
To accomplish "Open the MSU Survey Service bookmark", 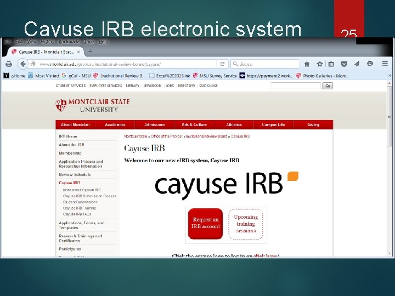I will [x=215, y=76].
